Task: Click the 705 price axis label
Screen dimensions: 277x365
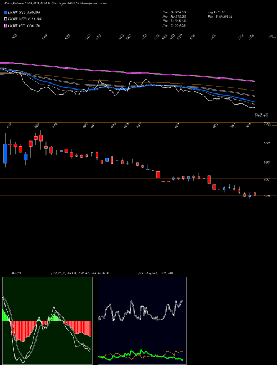Action: [x=266, y=124]
